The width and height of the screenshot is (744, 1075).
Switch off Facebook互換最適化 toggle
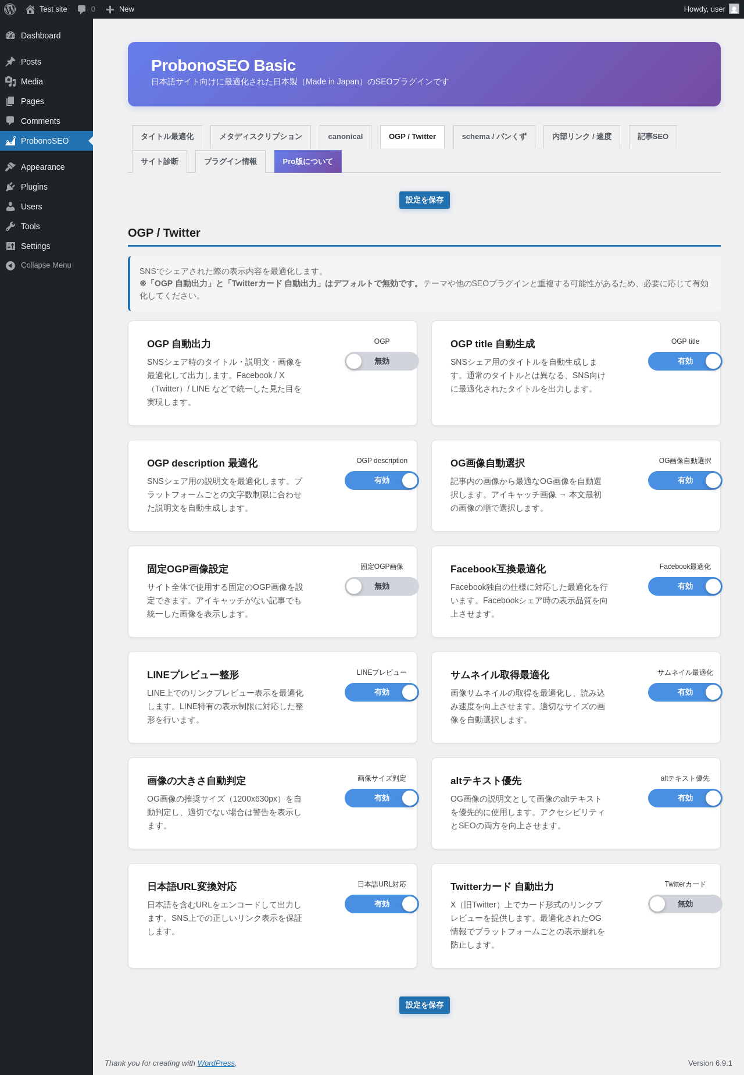point(685,586)
